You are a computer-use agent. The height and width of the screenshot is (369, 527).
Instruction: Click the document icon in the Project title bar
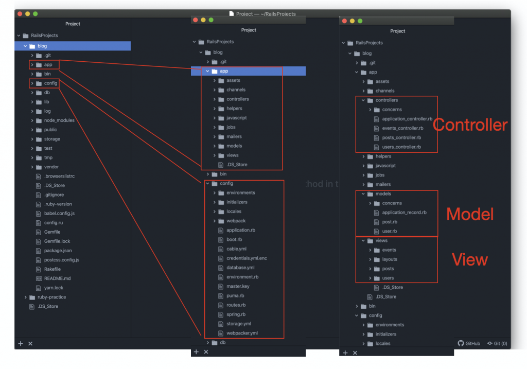point(231,13)
